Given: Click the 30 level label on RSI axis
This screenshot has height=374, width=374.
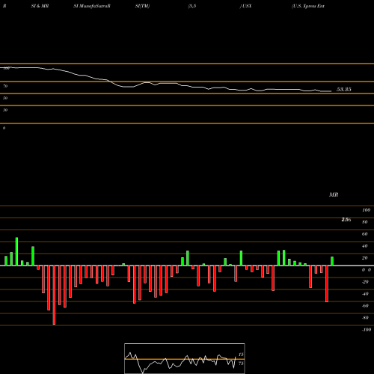Looking at the screenshot, I should point(5,110).
